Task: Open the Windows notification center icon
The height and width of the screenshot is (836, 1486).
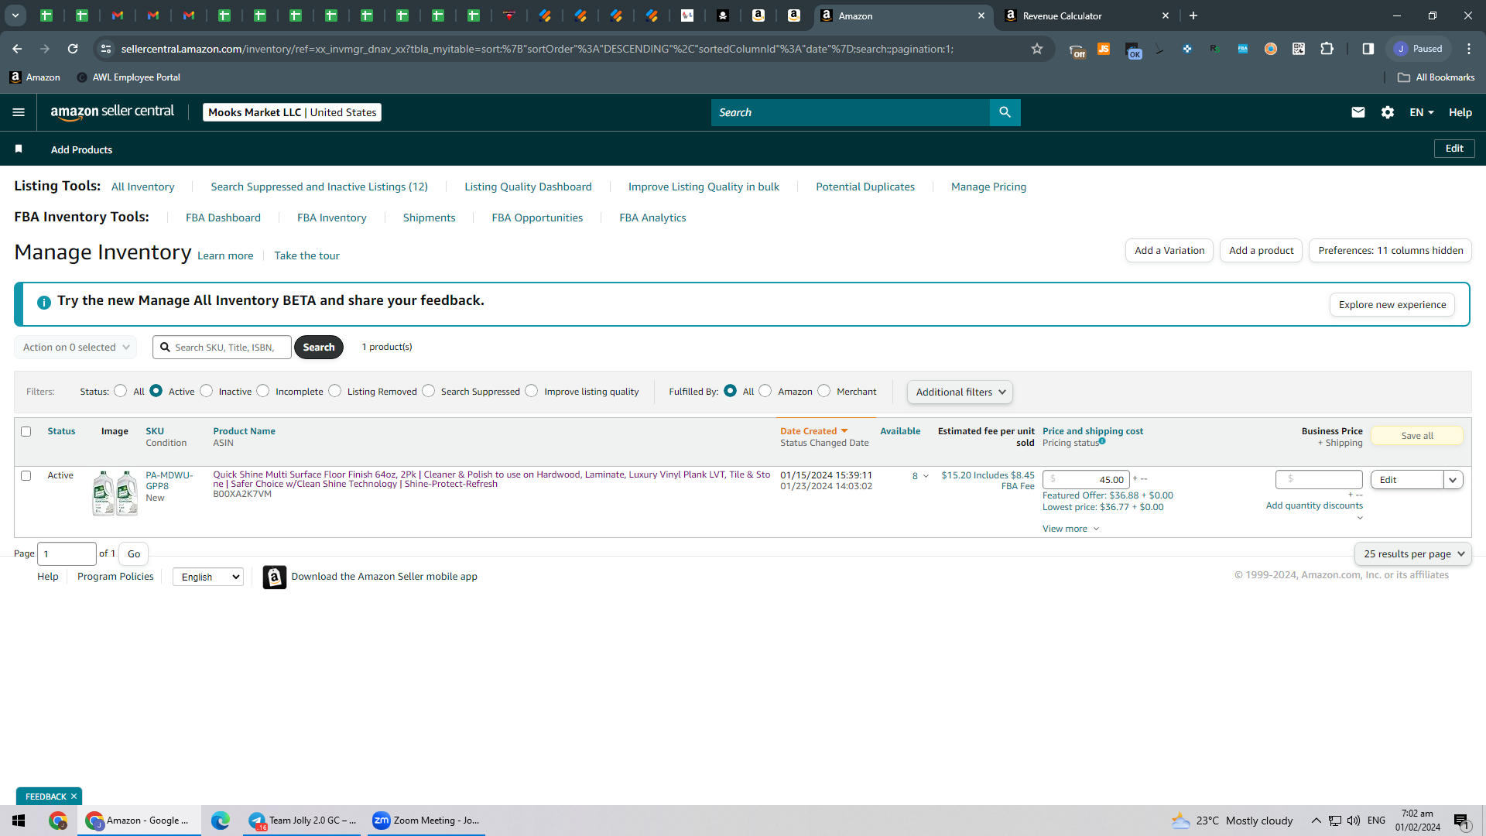Action: 1461,821
